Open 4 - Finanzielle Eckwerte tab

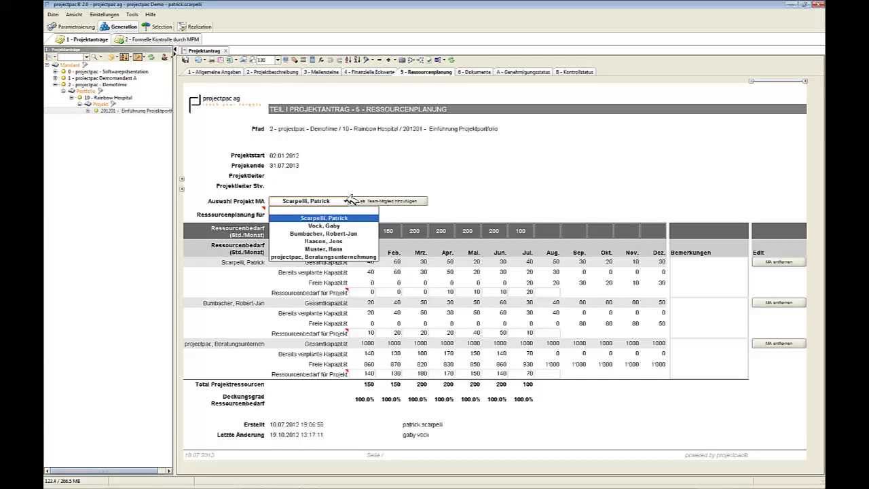coord(369,72)
